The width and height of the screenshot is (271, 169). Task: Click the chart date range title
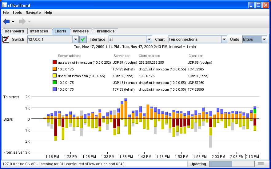(135, 47)
